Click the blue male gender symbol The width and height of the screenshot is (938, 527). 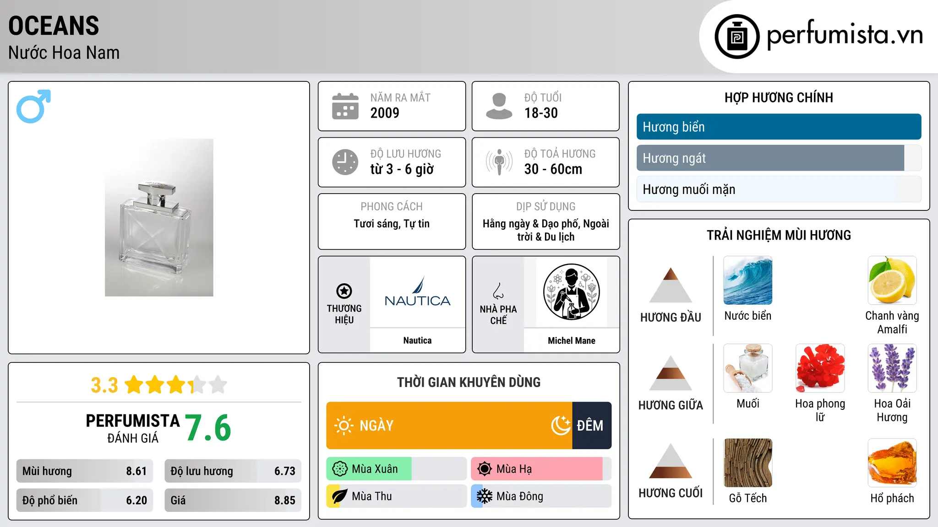[x=33, y=106]
